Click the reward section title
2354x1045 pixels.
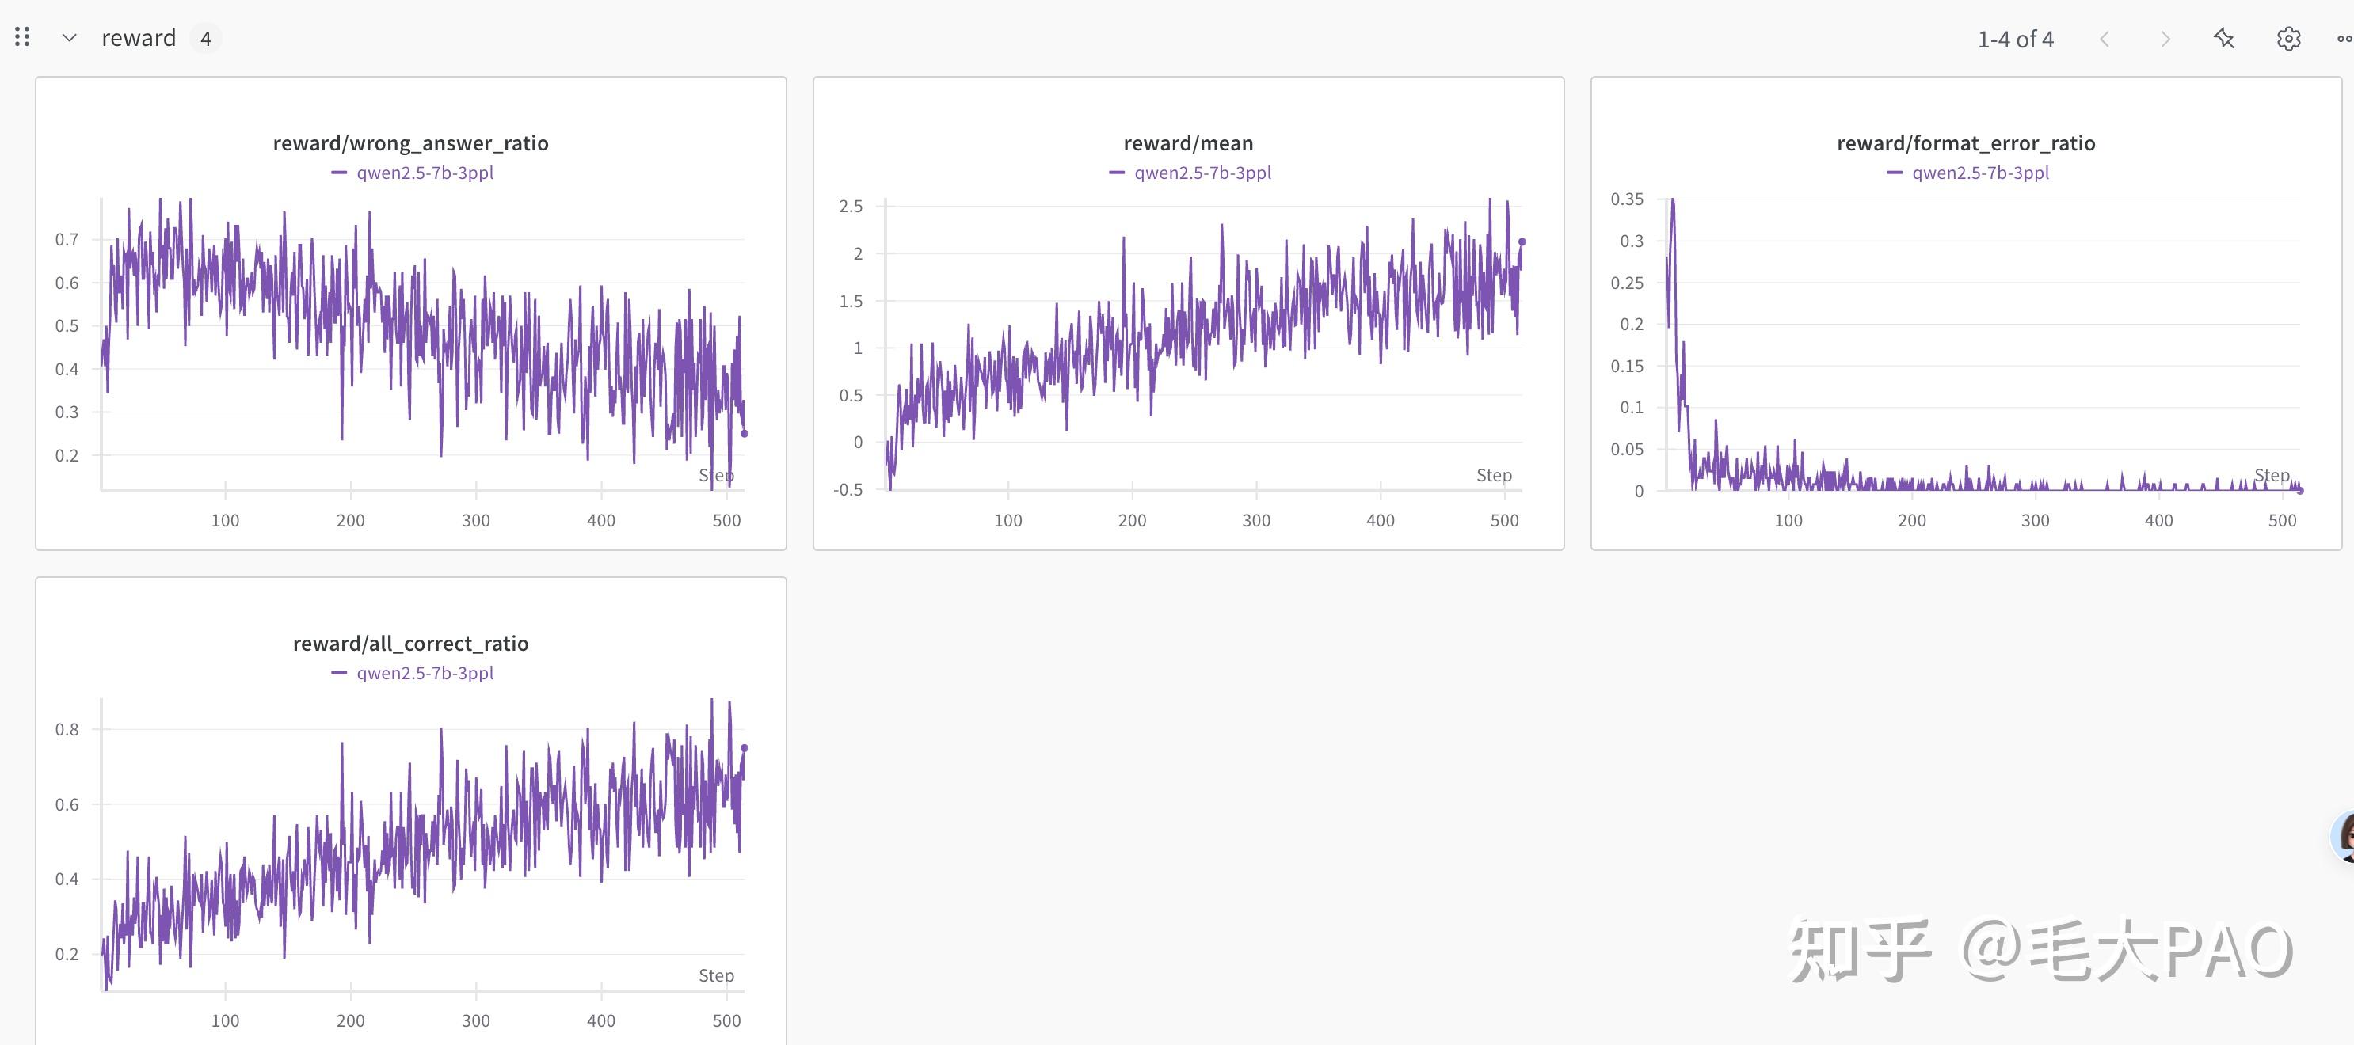138,38
